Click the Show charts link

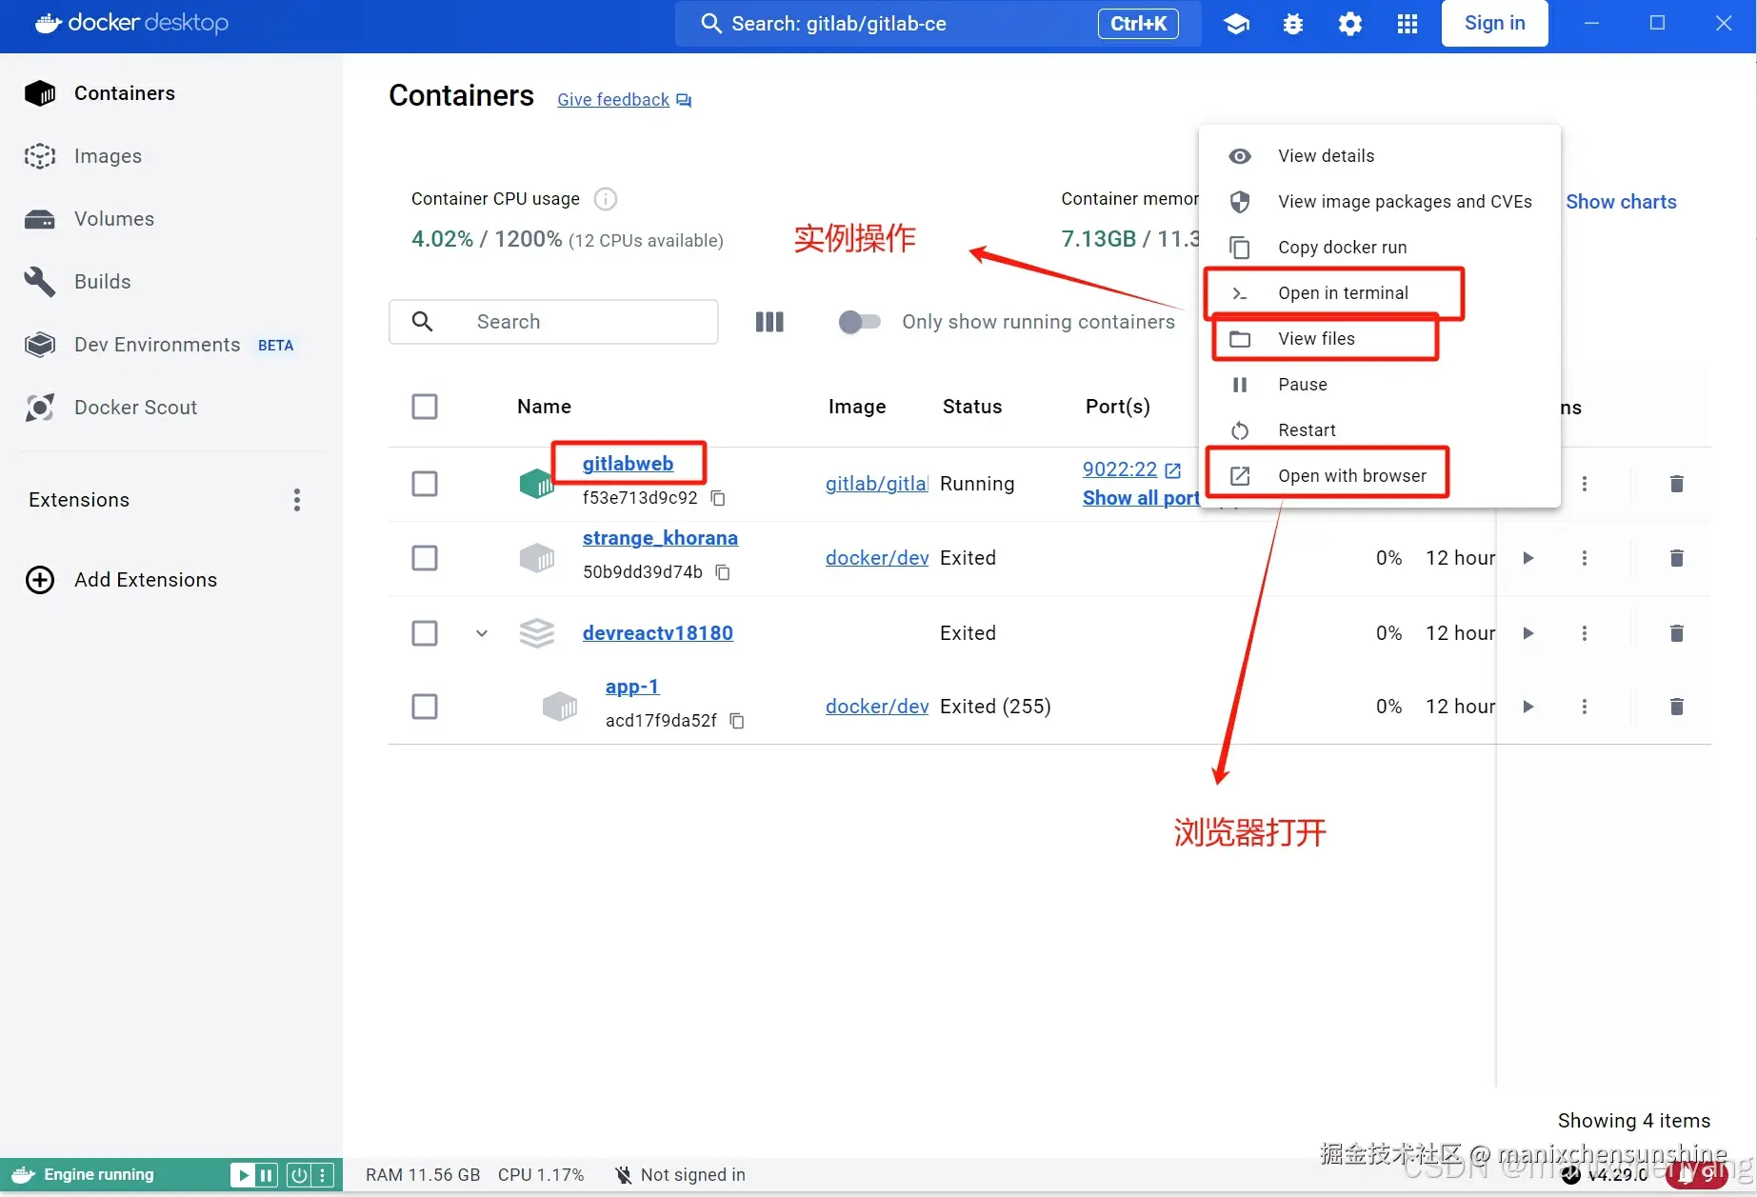coord(1621,202)
